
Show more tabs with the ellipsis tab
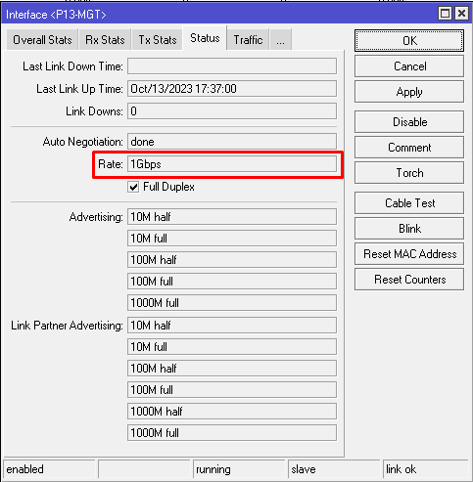[280, 40]
